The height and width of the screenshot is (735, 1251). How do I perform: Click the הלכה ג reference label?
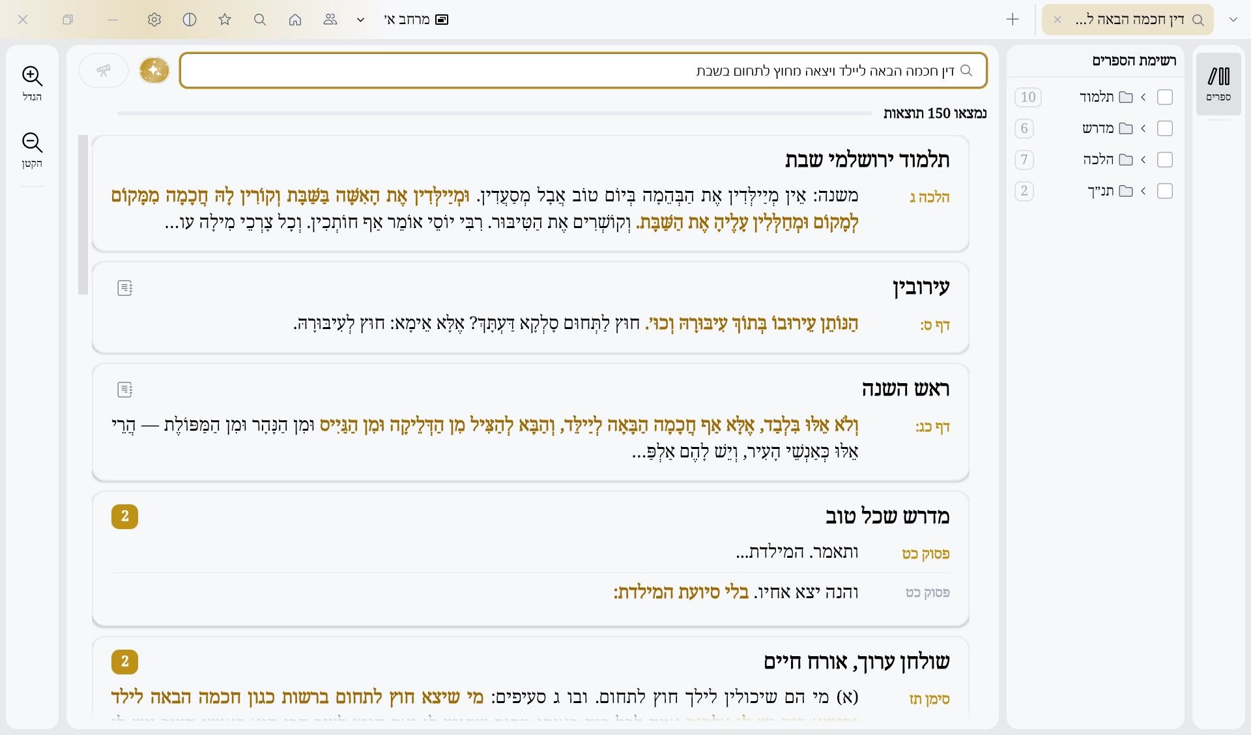click(x=930, y=197)
